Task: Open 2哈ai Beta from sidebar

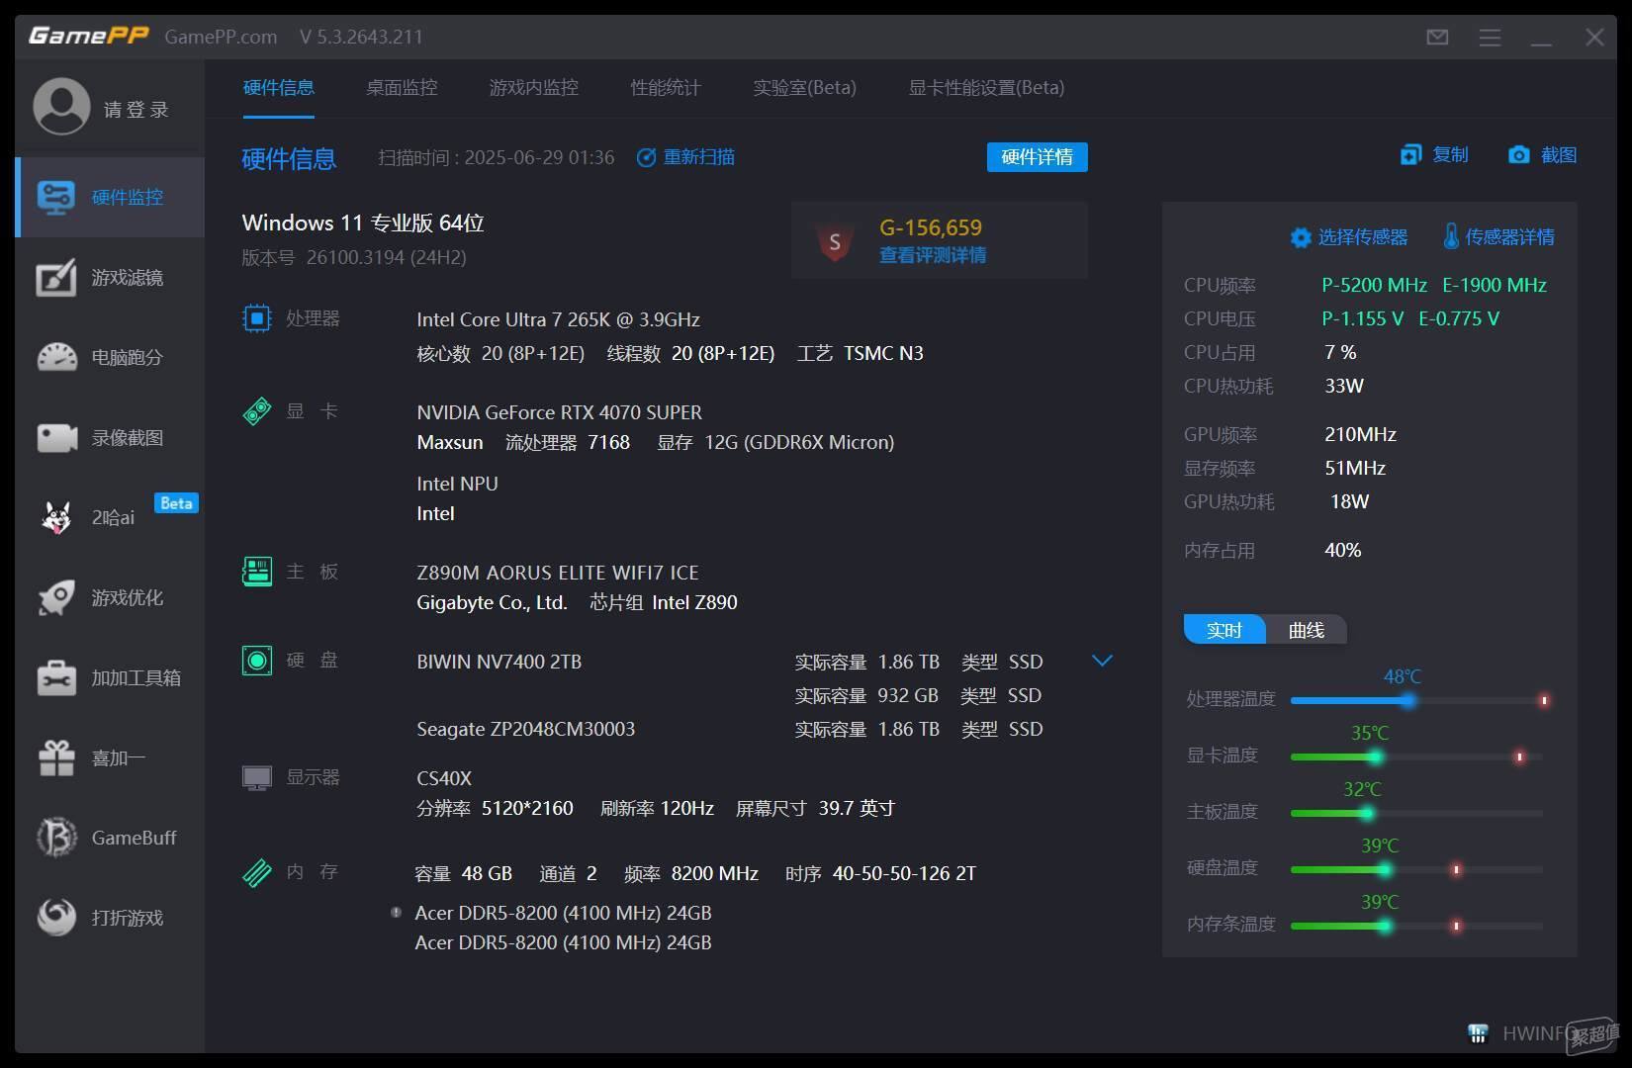Action: (x=110, y=517)
